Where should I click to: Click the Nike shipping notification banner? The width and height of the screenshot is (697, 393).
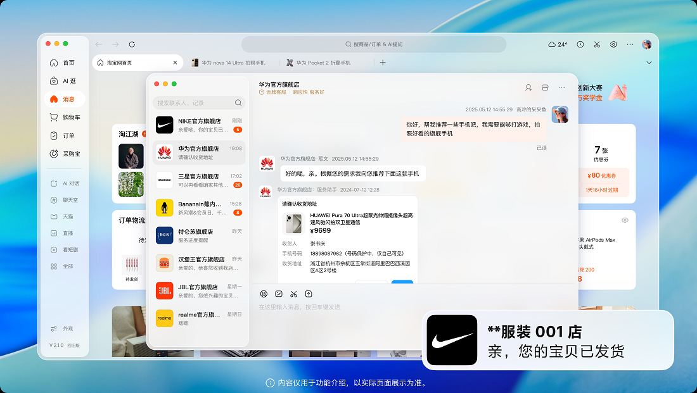coord(547,340)
